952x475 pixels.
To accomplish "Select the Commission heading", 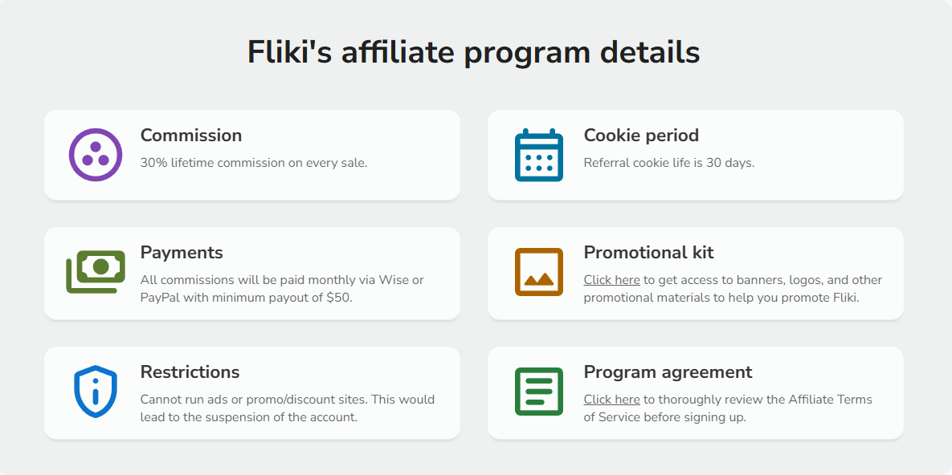I will point(191,136).
